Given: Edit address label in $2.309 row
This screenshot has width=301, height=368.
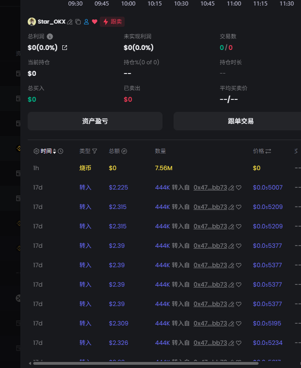Looking at the screenshot, I should click(x=231, y=324).
